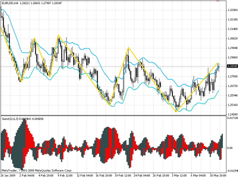Click the 1.27500 price axis label
The image size is (238, 178).
(233, 77)
